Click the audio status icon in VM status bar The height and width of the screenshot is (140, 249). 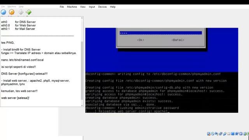tap(217, 134)
